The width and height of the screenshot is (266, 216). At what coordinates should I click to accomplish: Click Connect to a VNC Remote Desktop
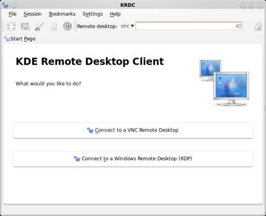(x=133, y=130)
